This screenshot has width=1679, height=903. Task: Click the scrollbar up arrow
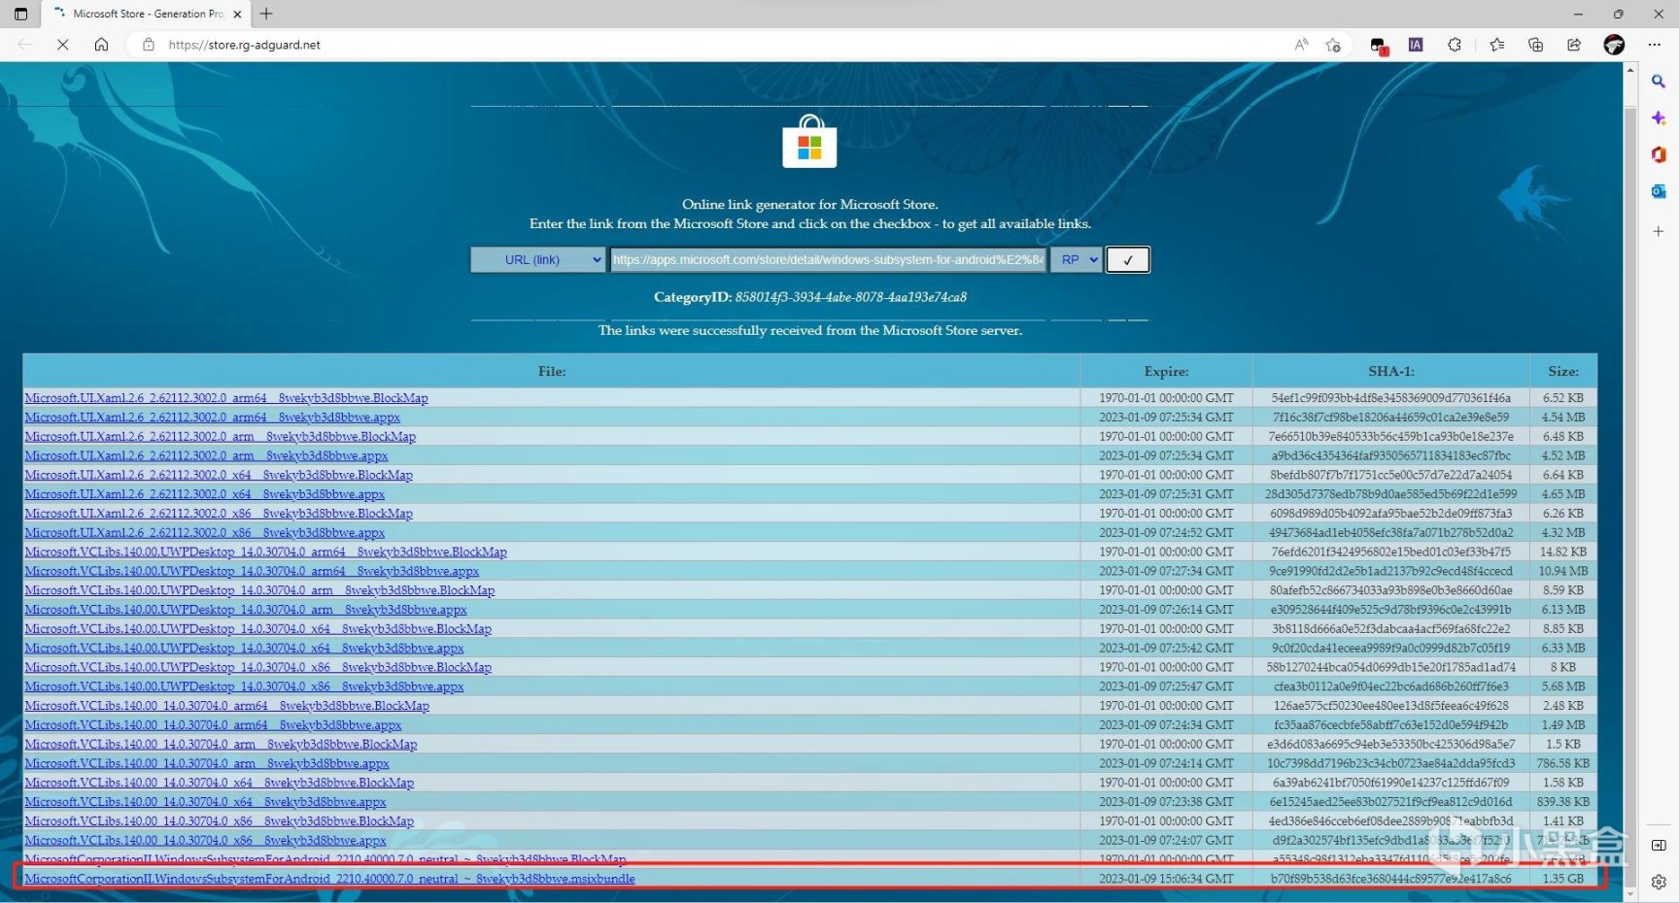coord(1630,72)
